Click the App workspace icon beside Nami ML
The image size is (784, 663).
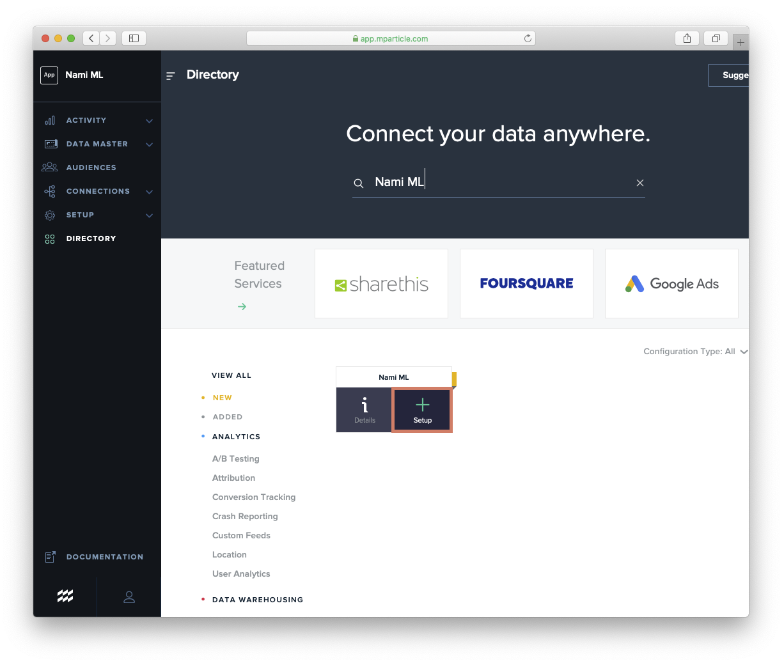click(x=49, y=75)
